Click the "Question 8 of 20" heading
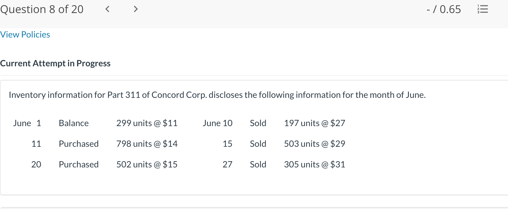Screen dimensions: 508x209 click(42, 9)
